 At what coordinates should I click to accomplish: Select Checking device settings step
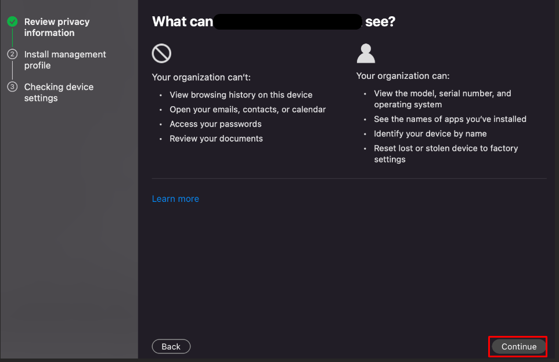59,92
